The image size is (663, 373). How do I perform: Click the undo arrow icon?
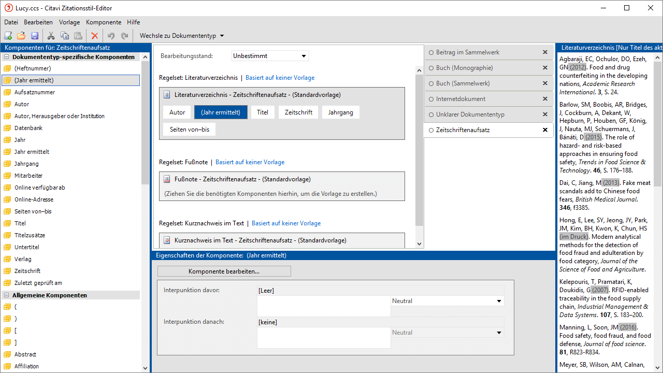111,36
